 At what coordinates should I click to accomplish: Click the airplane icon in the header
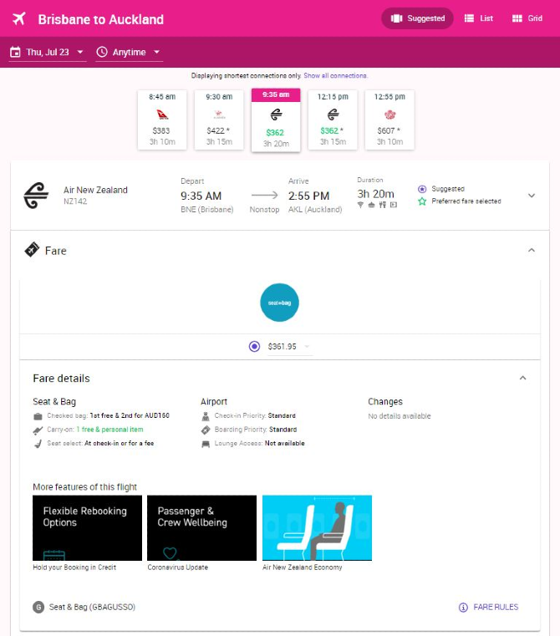tap(18, 18)
